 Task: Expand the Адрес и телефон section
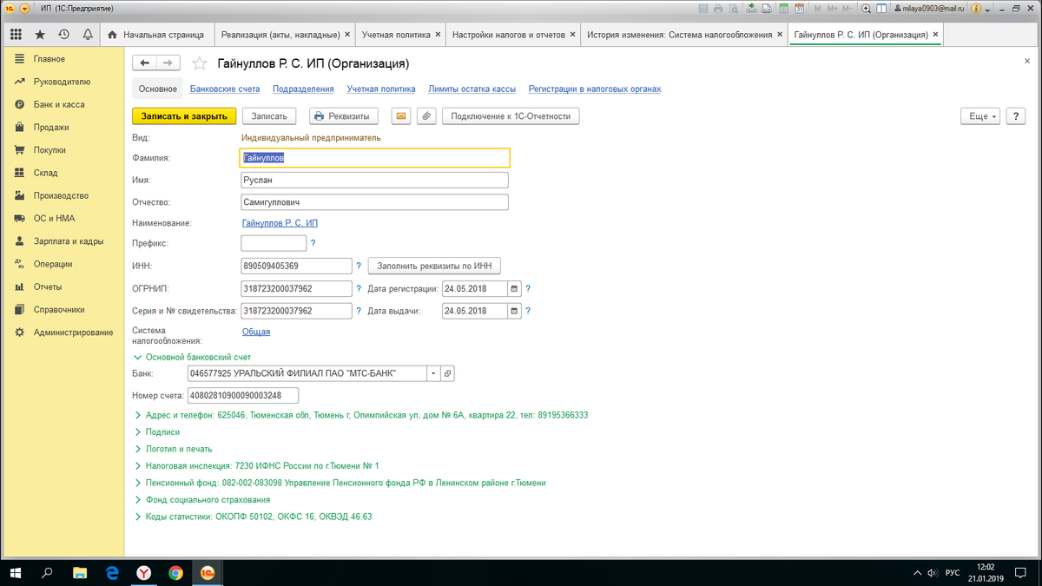[138, 415]
